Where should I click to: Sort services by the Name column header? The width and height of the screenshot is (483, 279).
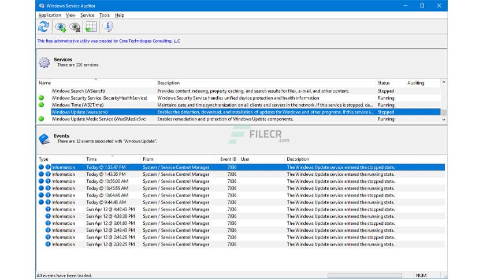point(95,83)
